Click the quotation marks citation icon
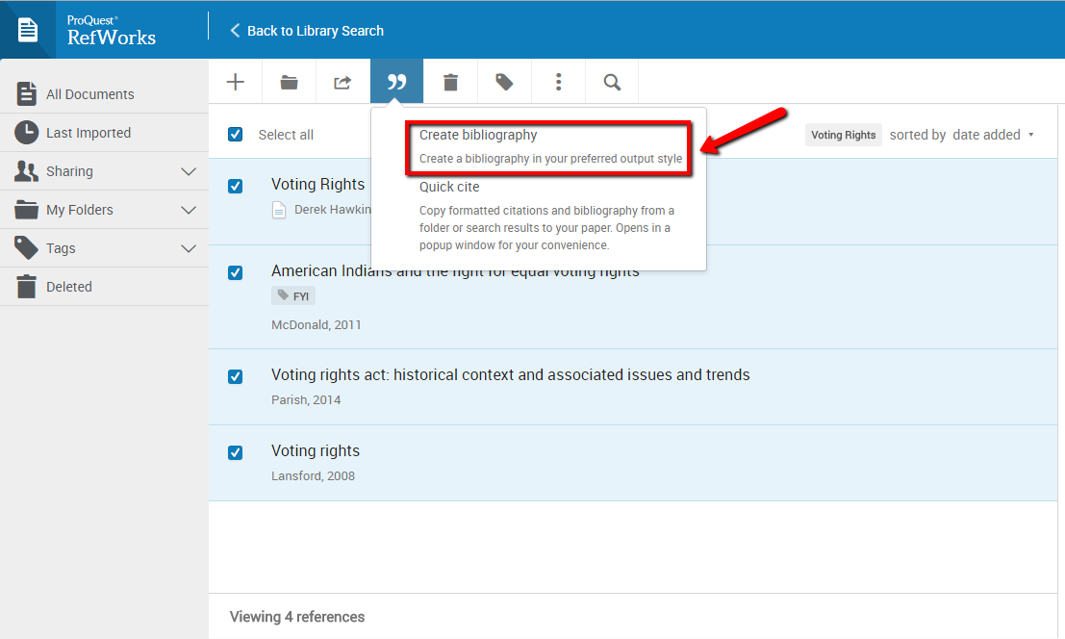The image size is (1065, 639). point(396,81)
